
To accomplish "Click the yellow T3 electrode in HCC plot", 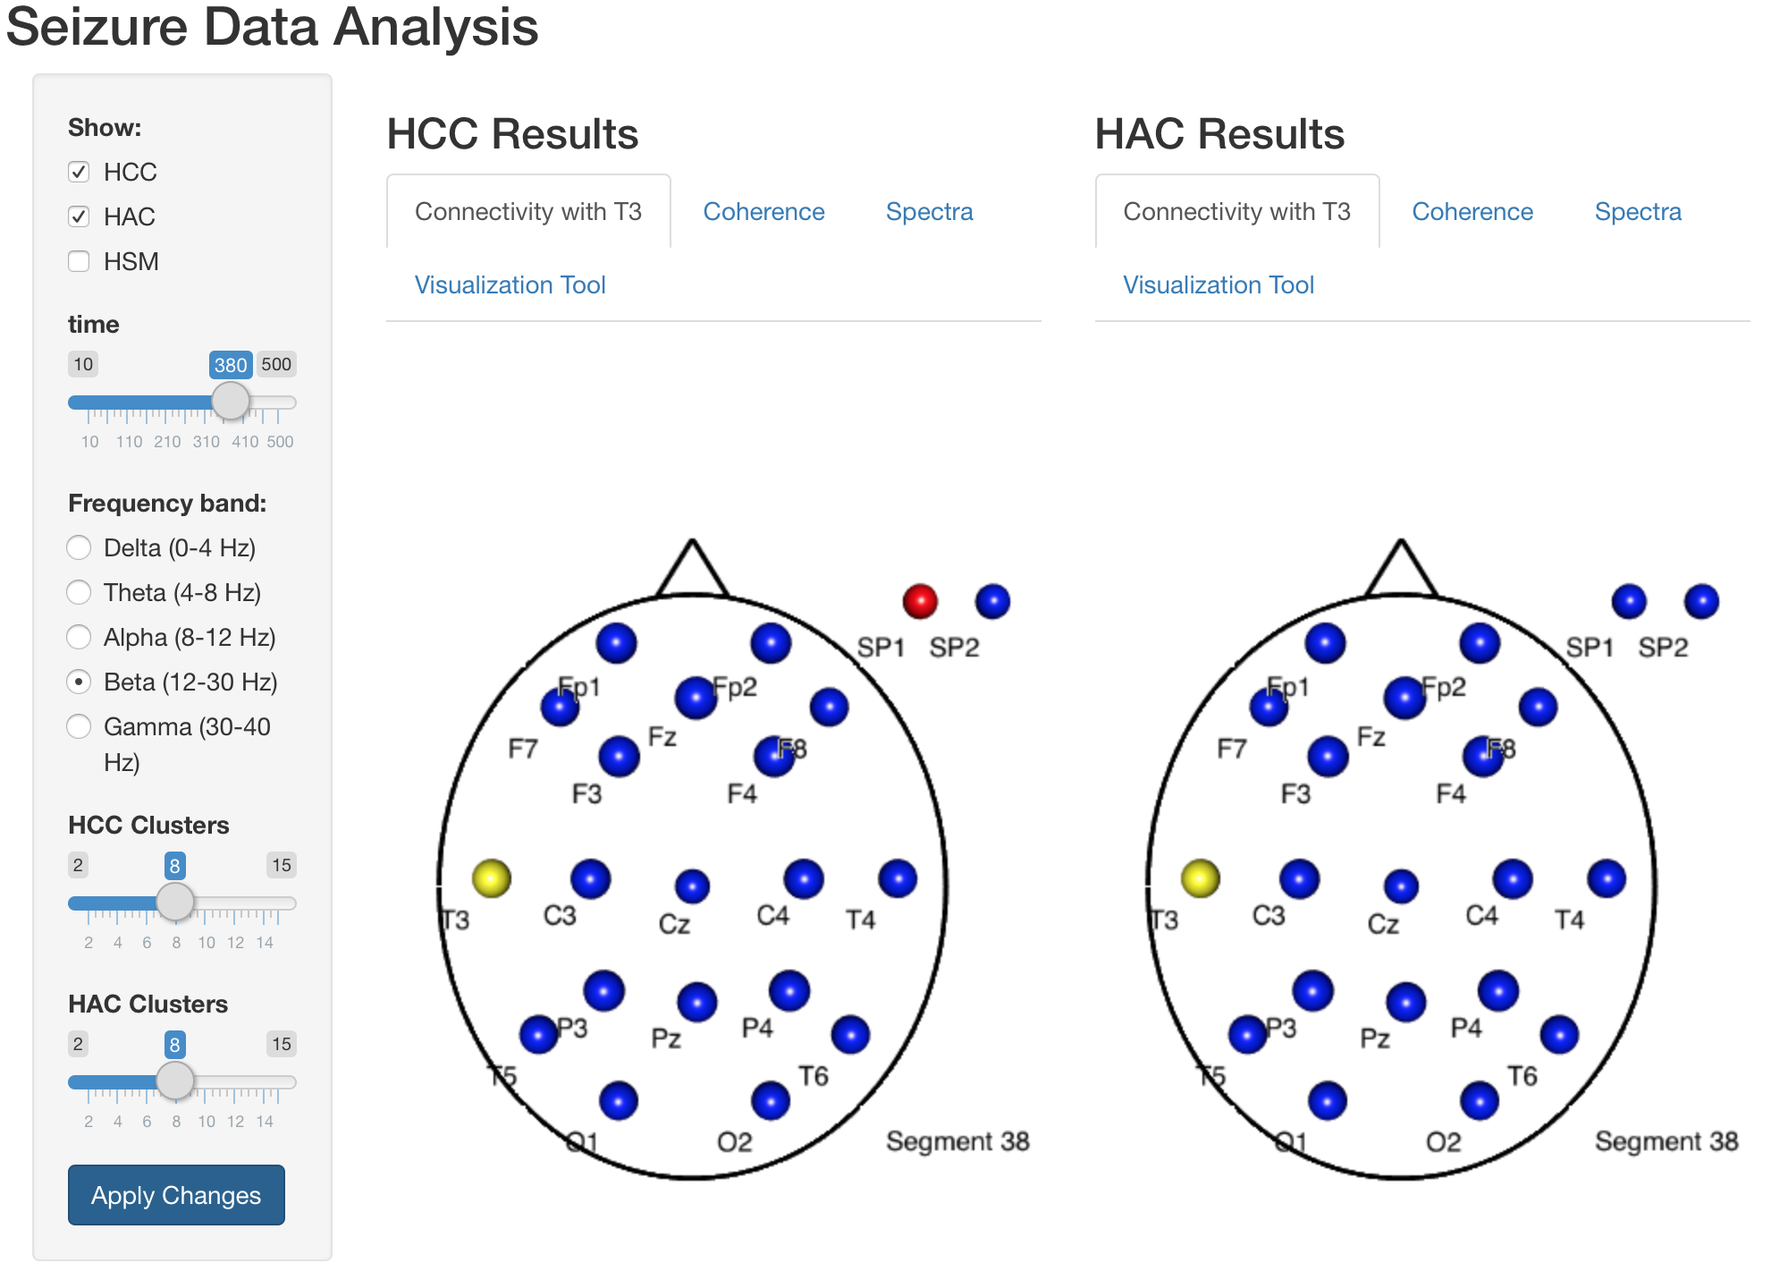I will (491, 878).
